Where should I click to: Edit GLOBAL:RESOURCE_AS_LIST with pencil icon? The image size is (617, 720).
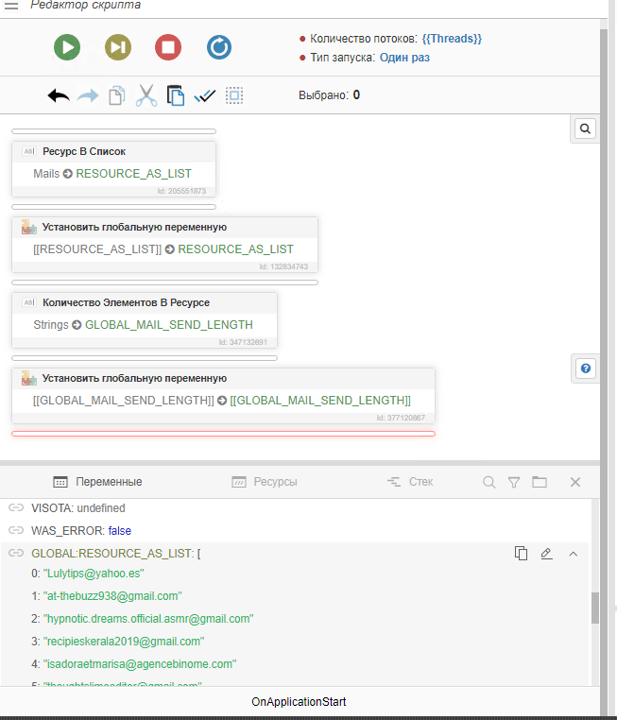click(546, 554)
